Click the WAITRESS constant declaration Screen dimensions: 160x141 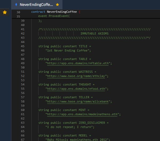pos(67,72)
